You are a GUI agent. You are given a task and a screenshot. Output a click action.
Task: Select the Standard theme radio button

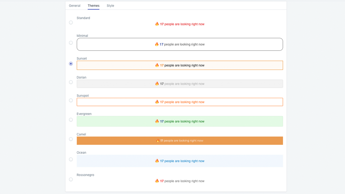[71, 22]
